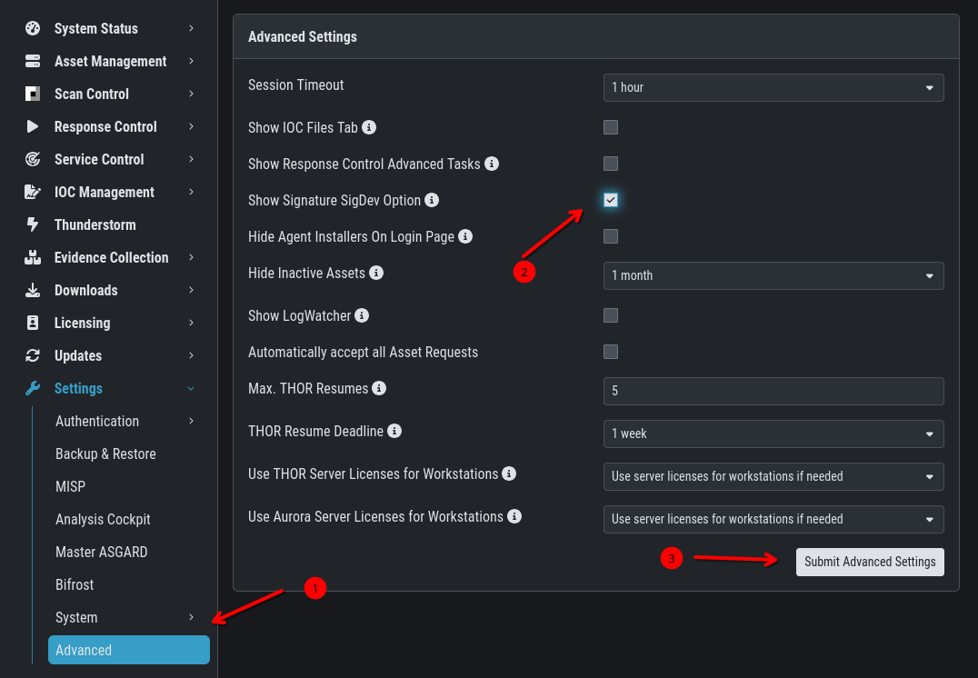Click Submit Advanced Settings button
Screen dimensions: 978x678
pyautogui.click(x=870, y=562)
